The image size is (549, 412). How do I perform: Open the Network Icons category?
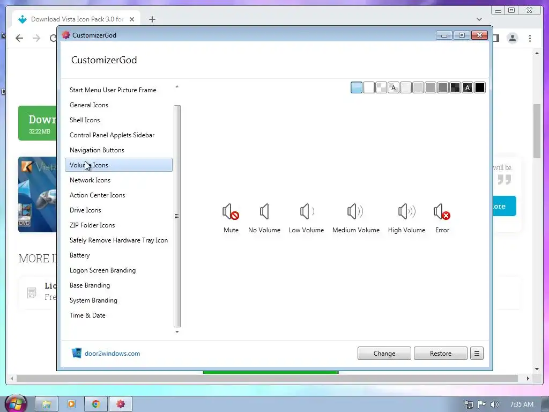click(118, 180)
